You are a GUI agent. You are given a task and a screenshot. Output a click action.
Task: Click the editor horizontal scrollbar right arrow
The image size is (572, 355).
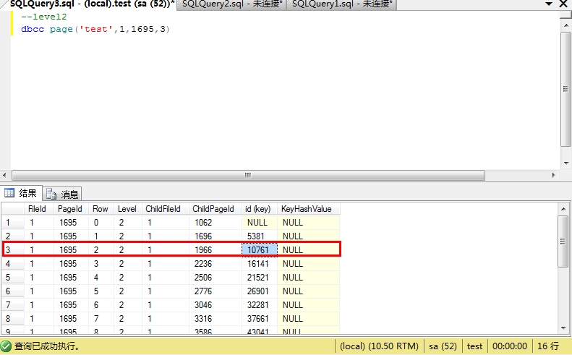point(554,175)
